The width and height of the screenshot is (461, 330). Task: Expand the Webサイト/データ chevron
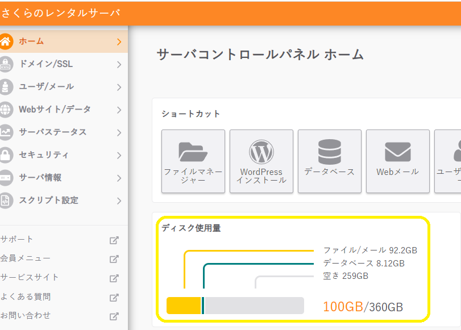click(119, 110)
